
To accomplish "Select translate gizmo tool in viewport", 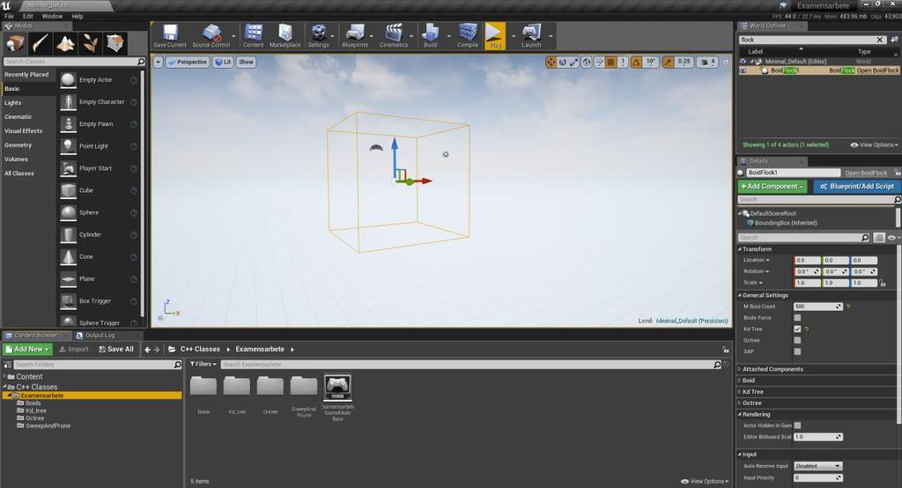I will pyautogui.click(x=551, y=63).
